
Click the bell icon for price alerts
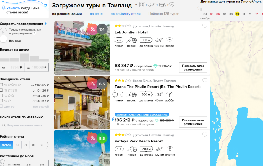(3, 8)
